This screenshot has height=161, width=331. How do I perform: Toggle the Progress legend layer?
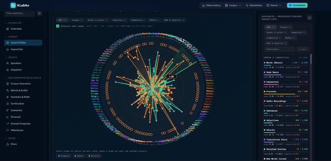coord(64,156)
